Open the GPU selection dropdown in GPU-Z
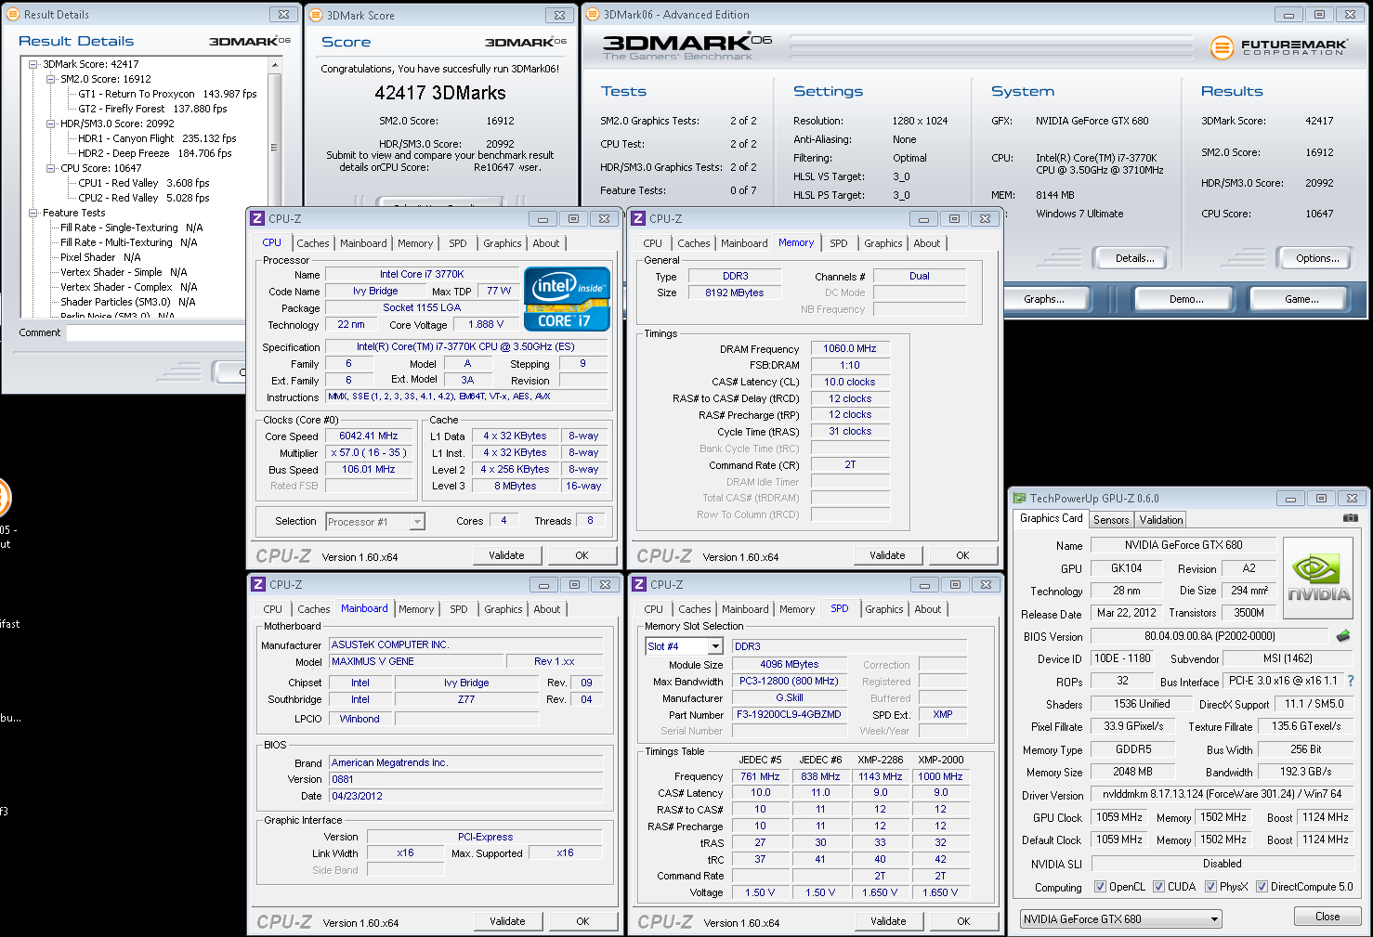This screenshot has height=937, width=1373. click(x=1120, y=919)
